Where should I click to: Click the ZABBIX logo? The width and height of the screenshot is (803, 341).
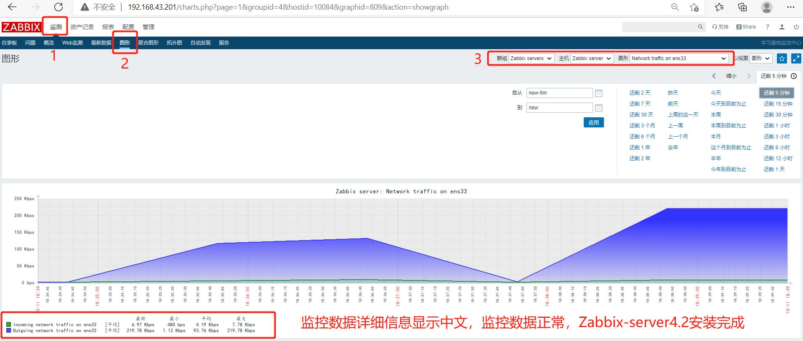[x=21, y=27]
